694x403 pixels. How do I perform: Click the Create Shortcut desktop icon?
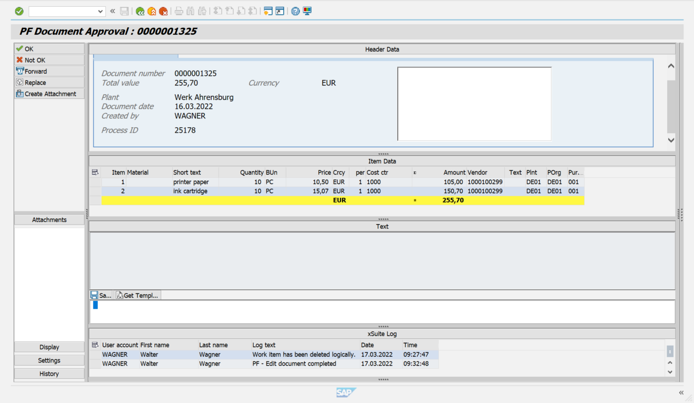pyautogui.click(x=280, y=11)
